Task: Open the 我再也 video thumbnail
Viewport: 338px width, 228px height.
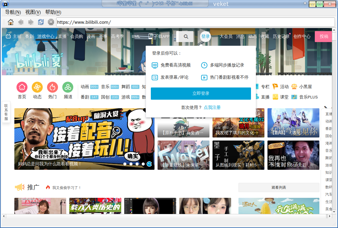Action: (x=293, y=155)
